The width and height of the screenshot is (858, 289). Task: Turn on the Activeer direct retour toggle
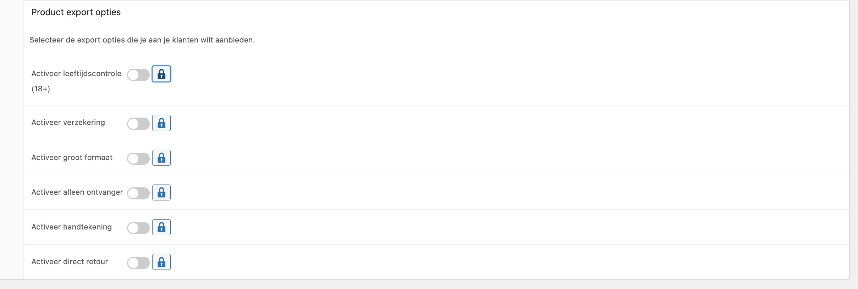pyautogui.click(x=138, y=263)
